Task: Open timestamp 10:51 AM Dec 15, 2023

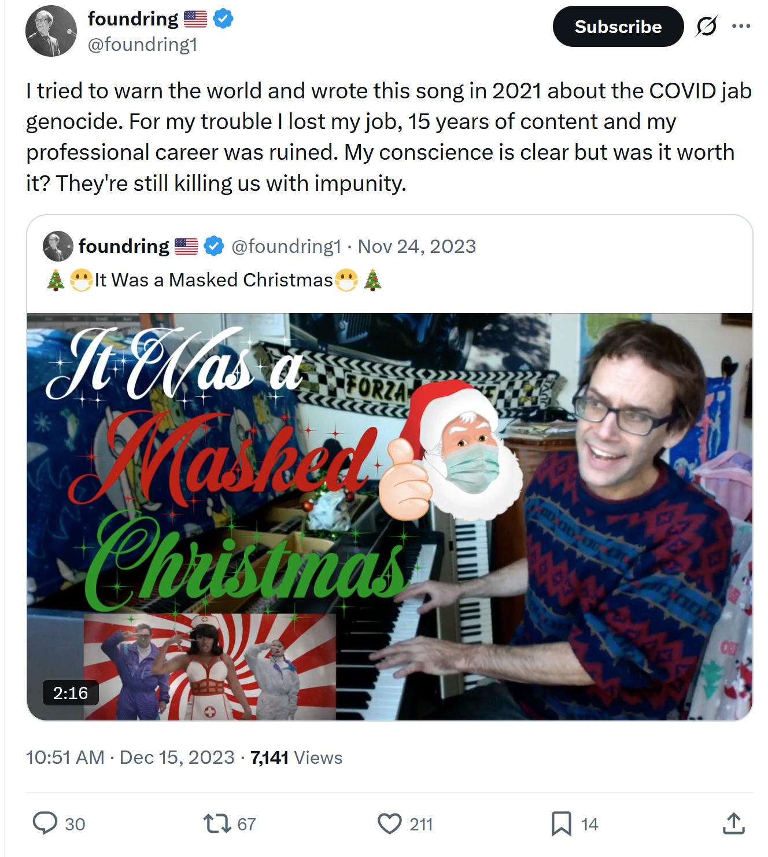Action: (130, 757)
